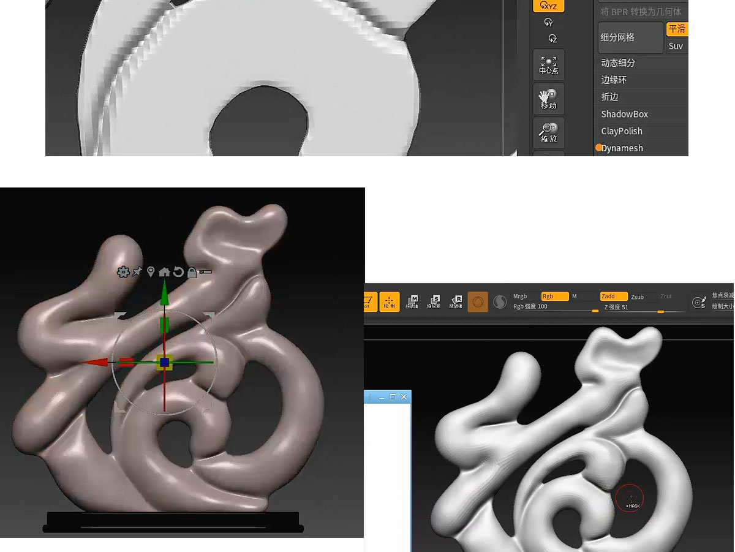Click the red scale handle on the X axis
The width and height of the screenshot is (735, 552).
[x=126, y=363]
